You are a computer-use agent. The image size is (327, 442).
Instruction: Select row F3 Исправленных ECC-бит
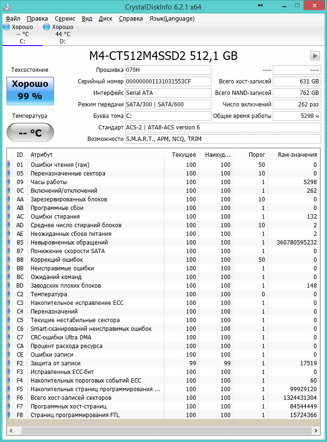point(163,372)
